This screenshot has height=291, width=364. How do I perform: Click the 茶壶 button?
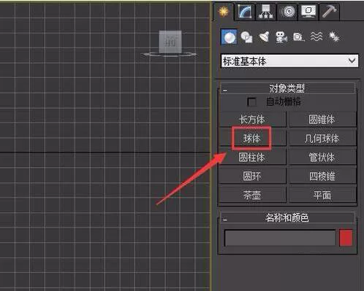[x=252, y=195]
